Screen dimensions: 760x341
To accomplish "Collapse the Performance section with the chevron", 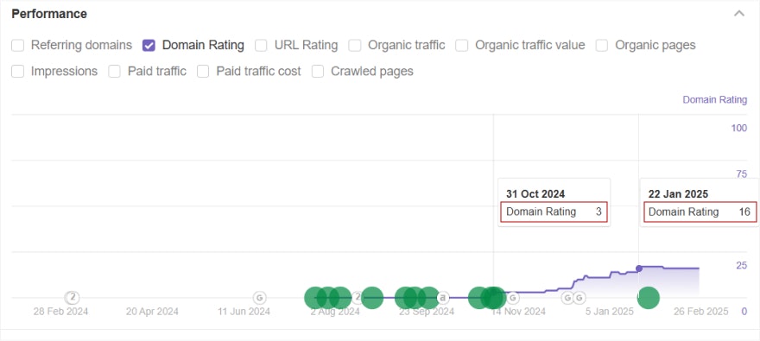I will [x=739, y=14].
